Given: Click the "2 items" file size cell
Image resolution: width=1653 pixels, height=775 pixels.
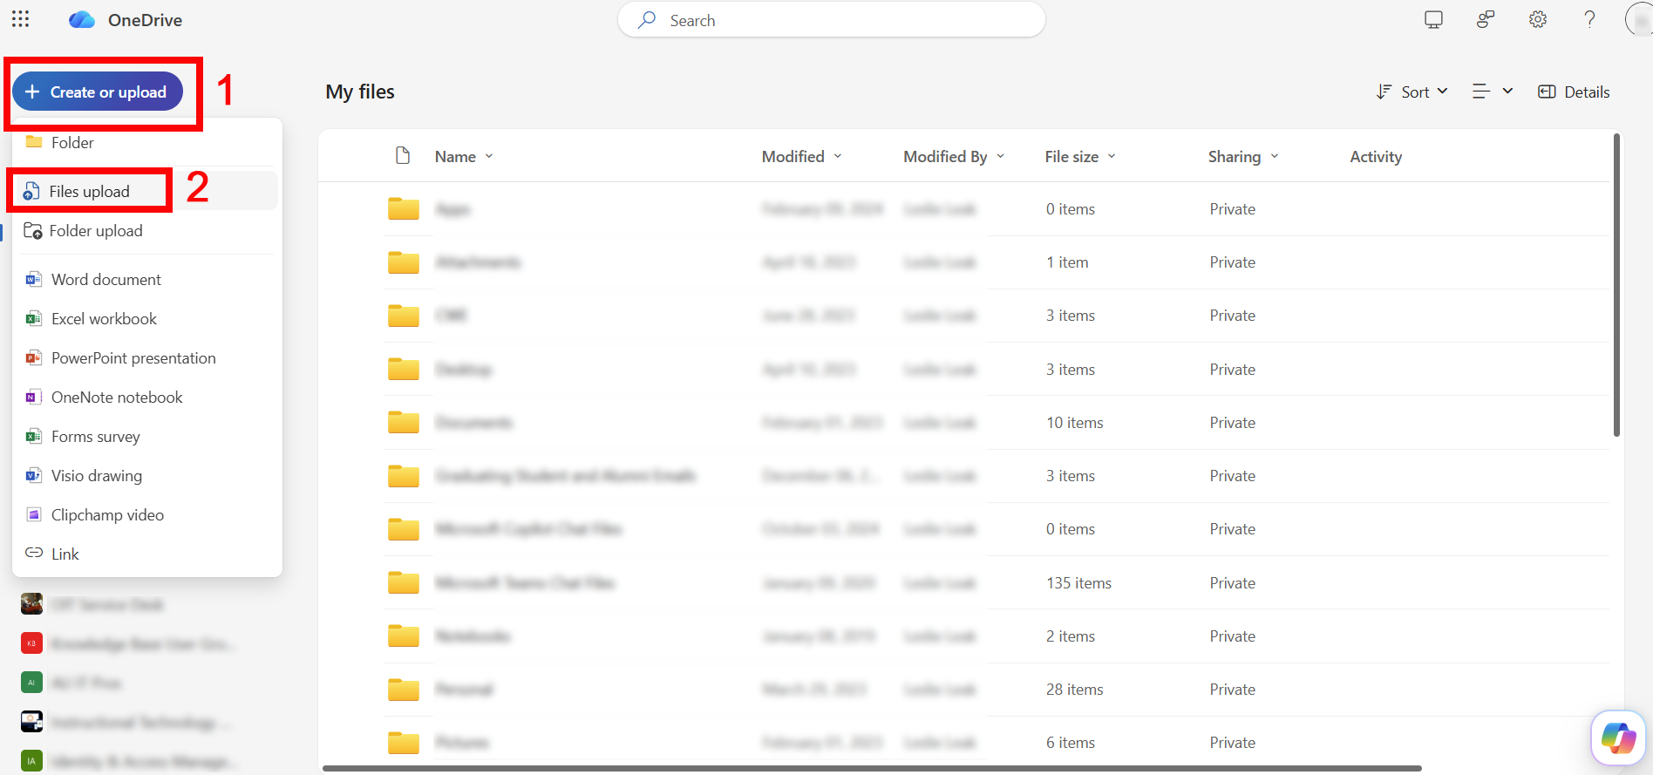Looking at the screenshot, I should pyautogui.click(x=1071, y=636).
